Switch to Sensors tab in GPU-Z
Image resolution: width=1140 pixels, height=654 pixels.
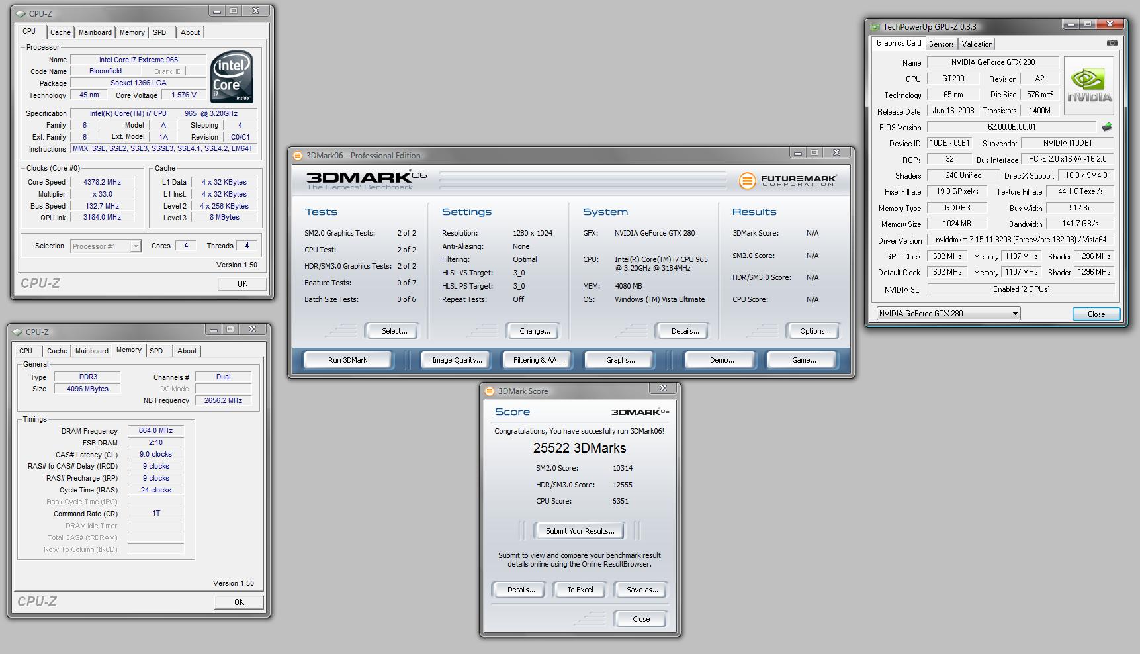click(942, 44)
